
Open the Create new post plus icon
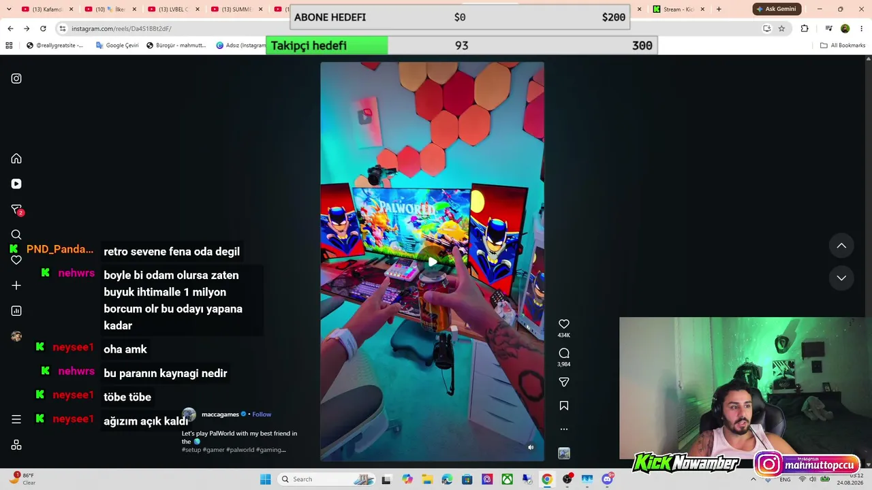point(16,286)
